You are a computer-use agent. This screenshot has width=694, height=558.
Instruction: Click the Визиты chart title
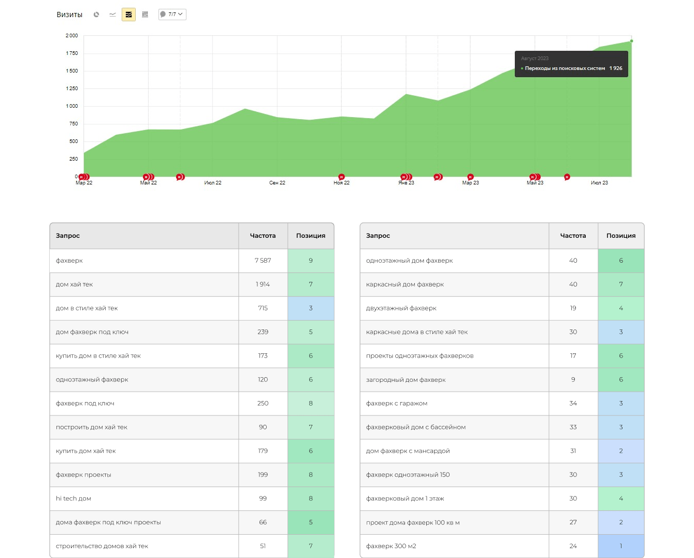pyautogui.click(x=69, y=15)
